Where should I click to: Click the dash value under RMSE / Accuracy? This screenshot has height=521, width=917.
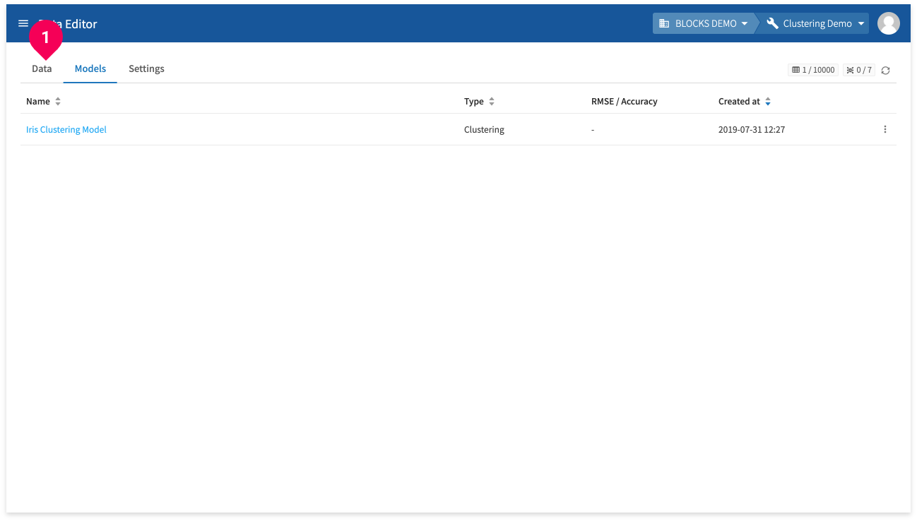[593, 130]
